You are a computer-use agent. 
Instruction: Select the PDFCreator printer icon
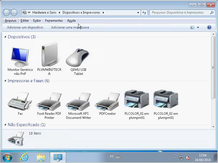click(x=108, y=101)
